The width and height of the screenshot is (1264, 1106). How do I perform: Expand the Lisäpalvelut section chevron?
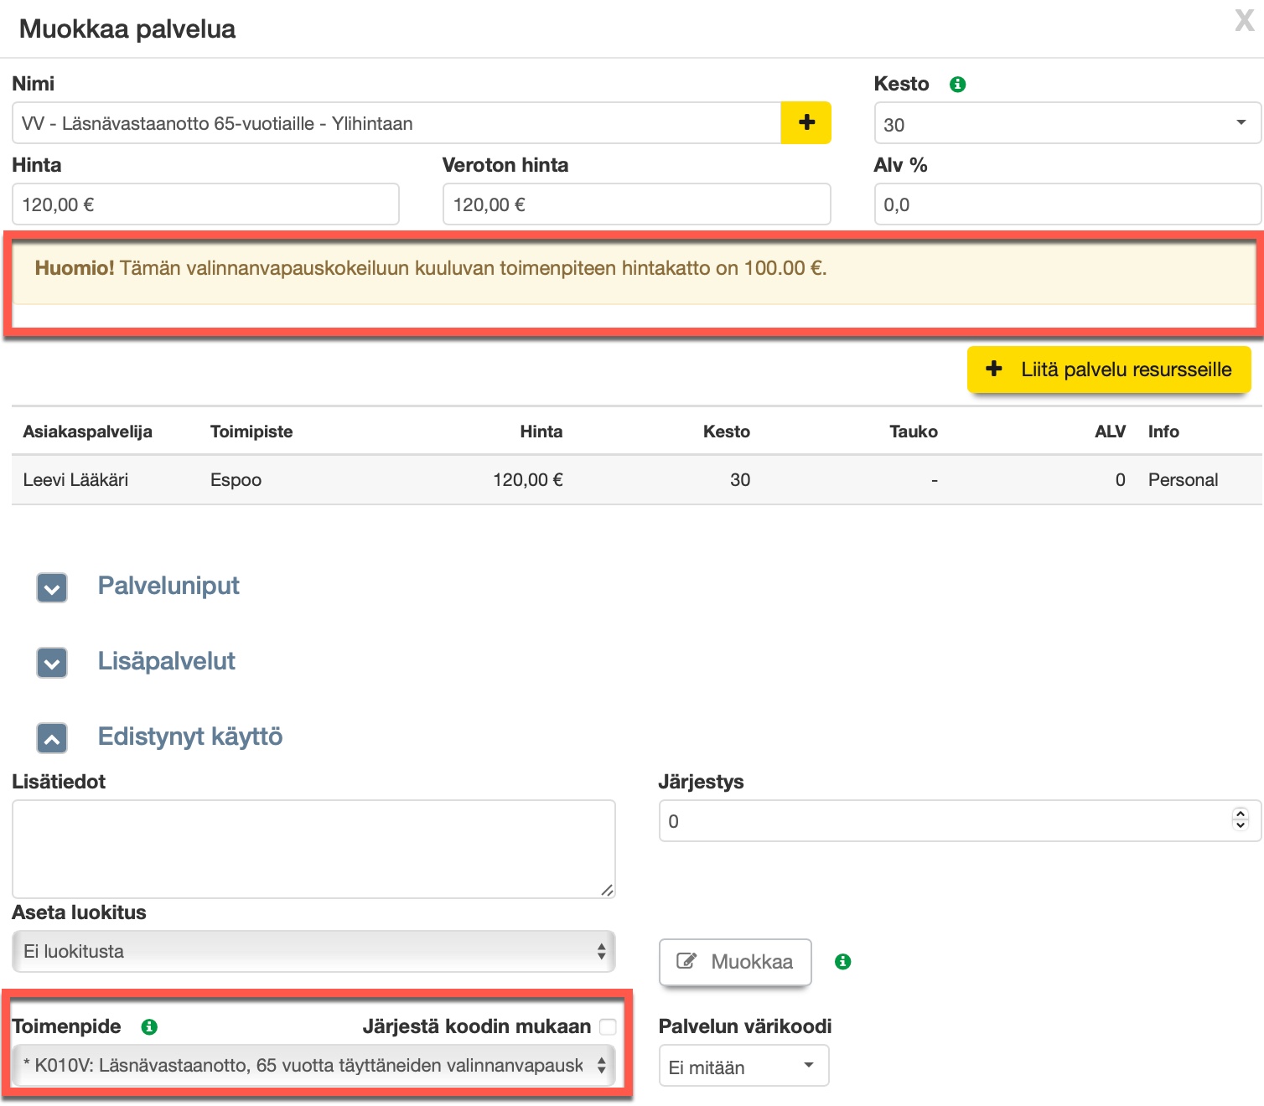coord(52,664)
